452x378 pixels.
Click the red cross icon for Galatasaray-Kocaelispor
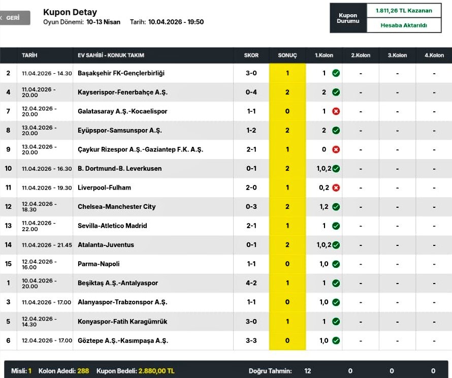(336, 111)
